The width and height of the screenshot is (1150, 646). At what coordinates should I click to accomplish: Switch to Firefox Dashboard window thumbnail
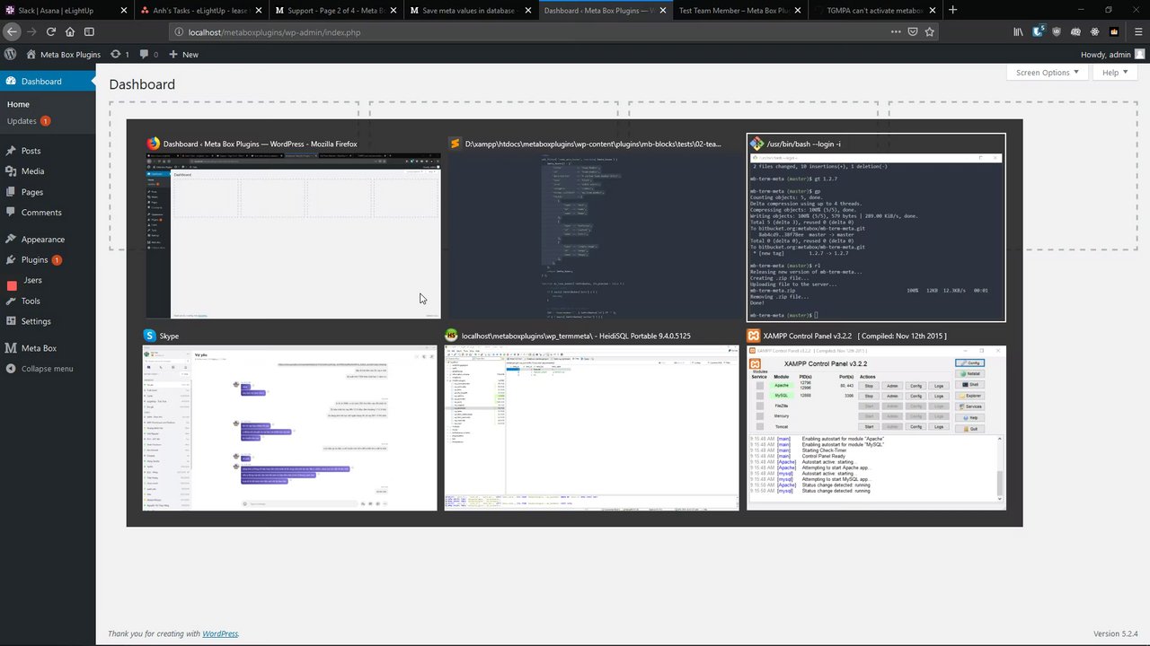[293, 235]
